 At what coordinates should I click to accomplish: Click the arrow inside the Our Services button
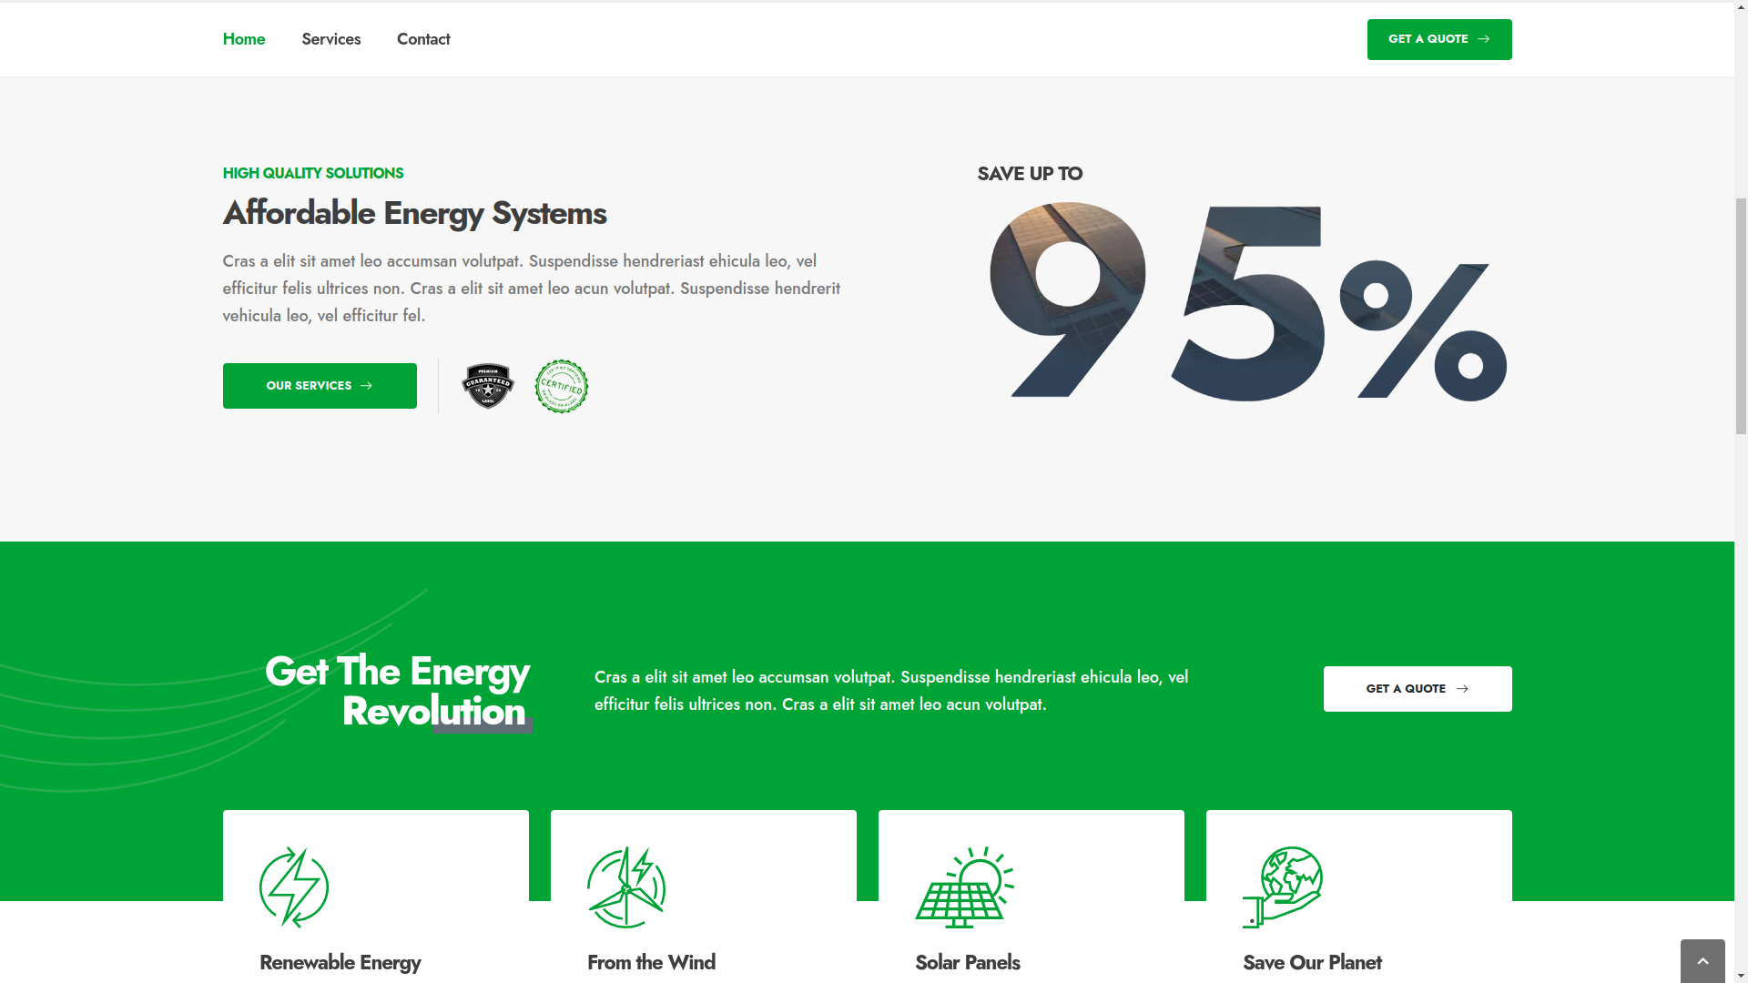point(367,386)
